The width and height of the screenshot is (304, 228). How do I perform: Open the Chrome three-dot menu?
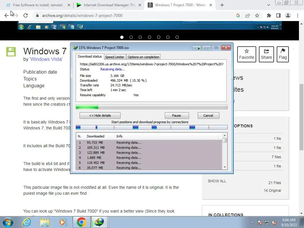[297, 15]
